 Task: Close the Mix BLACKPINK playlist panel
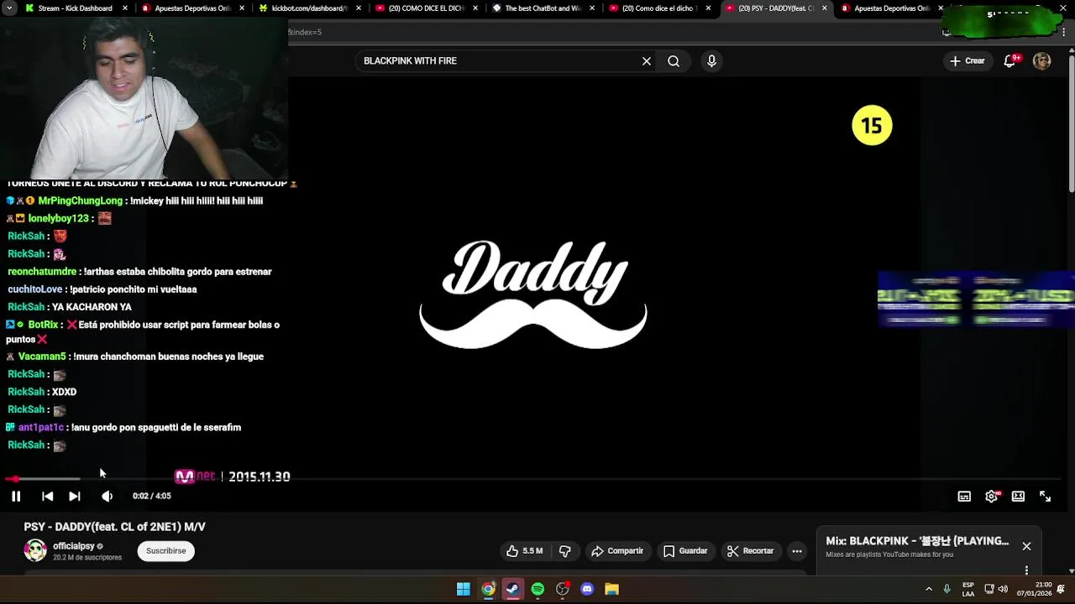click(1026, 546)
